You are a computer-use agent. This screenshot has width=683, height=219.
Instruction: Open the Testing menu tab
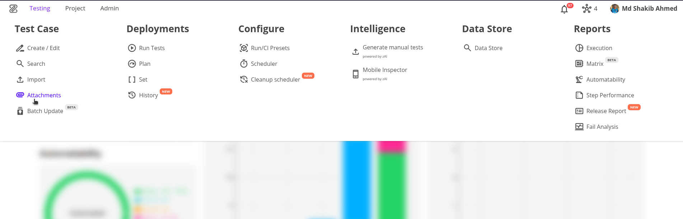(x=40, y=9)
